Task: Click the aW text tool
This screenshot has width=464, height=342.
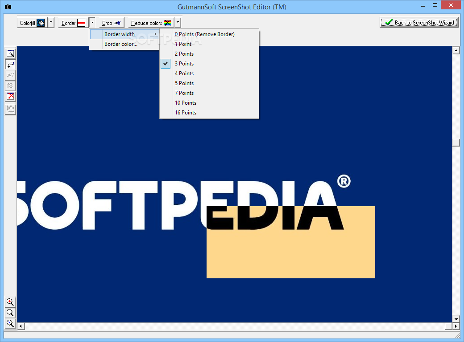Action: 10,75
